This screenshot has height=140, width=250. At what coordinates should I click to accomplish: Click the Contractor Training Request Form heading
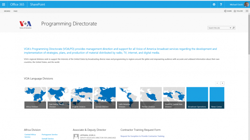coord(141,130)
